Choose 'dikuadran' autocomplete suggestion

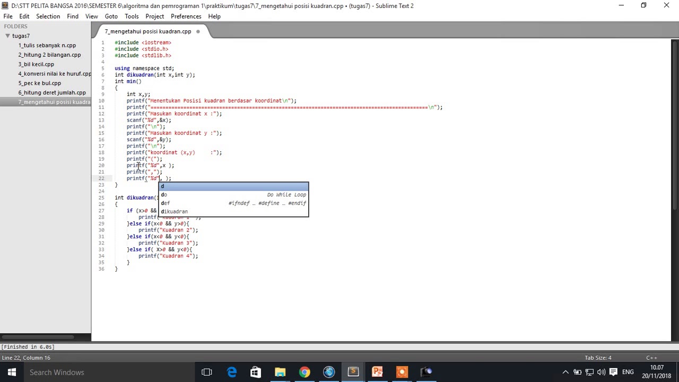click(233, 212)
